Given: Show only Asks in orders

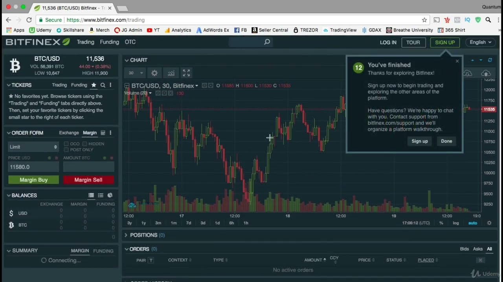Looking at the screenshot, I should tap(478, 249).
